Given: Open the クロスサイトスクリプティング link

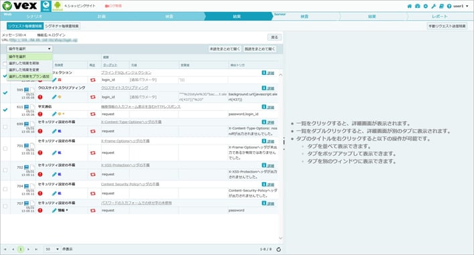Looking at the screenshot, I should coord(125,88).
